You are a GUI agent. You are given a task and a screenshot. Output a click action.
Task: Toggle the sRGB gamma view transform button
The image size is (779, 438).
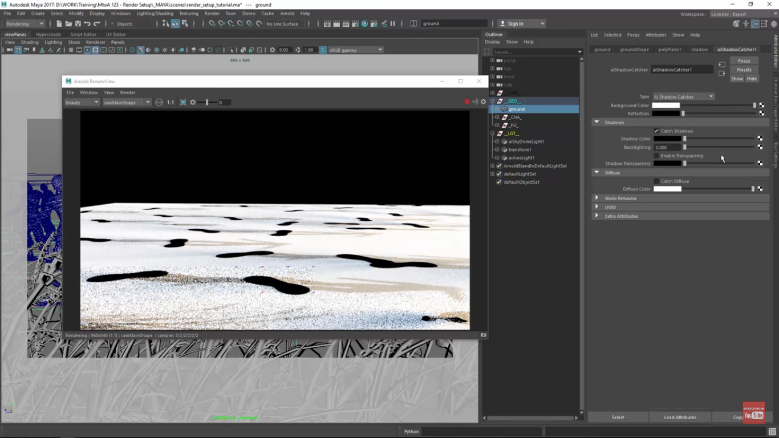[323, 50]
